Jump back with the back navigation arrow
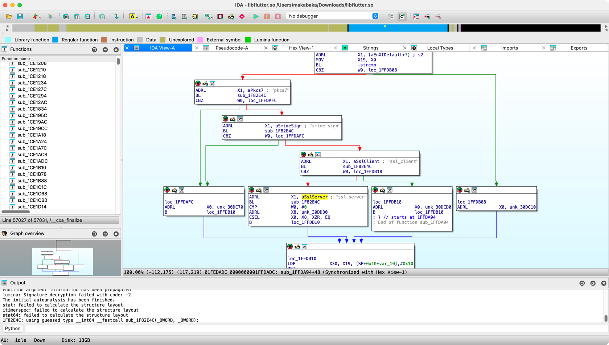The image size is (609, 345). [35, 16]
